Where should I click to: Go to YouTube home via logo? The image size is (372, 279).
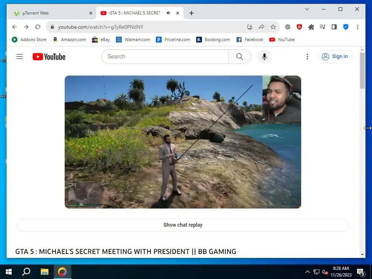pyautogui.click(x=49, y=57)
